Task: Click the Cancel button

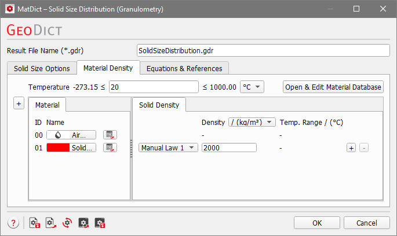Action: click(367, 223)
